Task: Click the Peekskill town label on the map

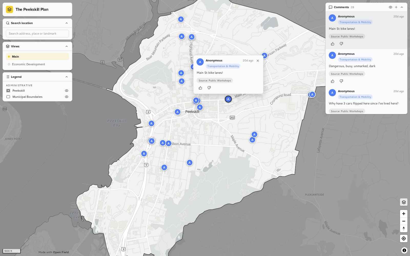Action: (192, 112)
